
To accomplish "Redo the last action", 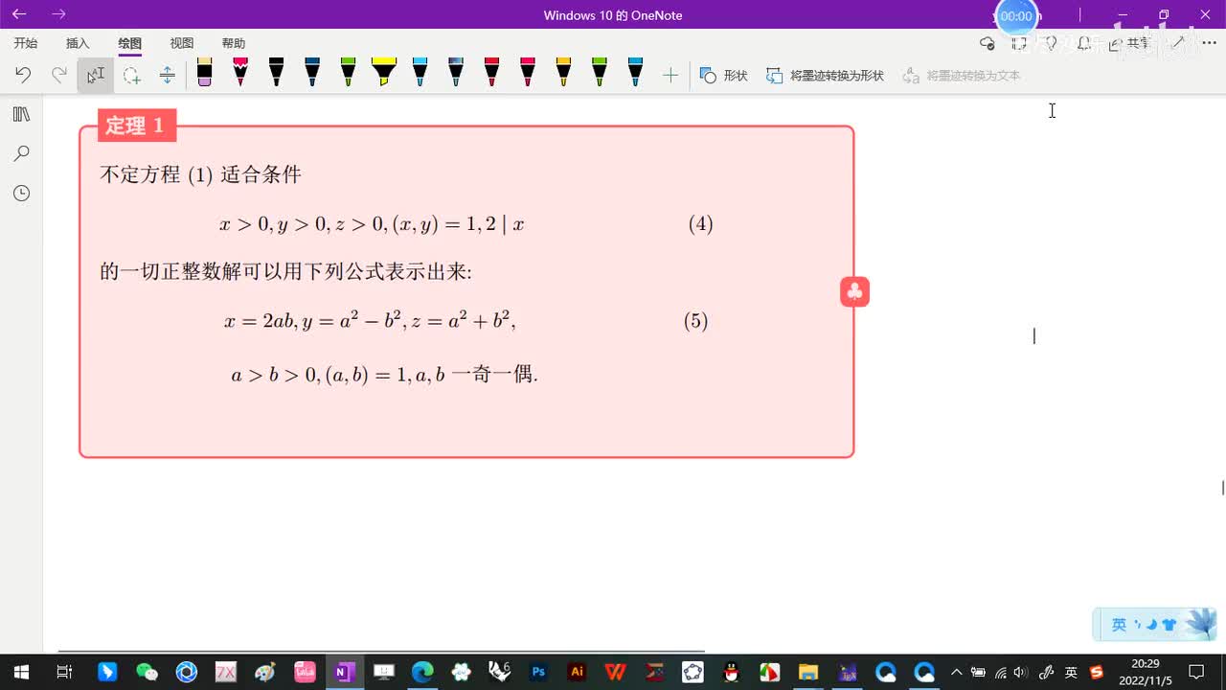I will click(59, 75).
